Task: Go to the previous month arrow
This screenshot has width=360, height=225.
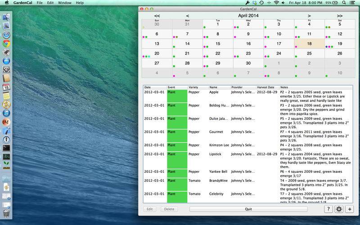Action: (187, 16)
